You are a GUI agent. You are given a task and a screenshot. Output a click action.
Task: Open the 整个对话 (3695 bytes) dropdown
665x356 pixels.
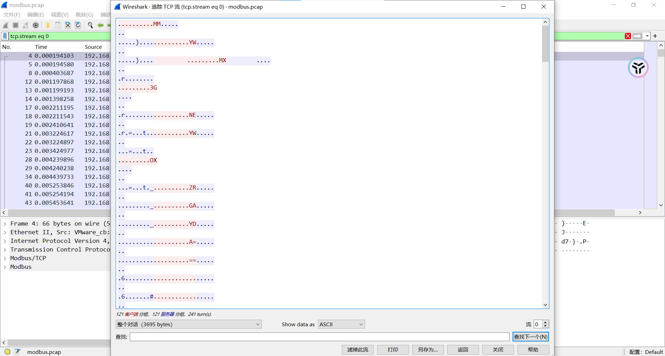188,324
